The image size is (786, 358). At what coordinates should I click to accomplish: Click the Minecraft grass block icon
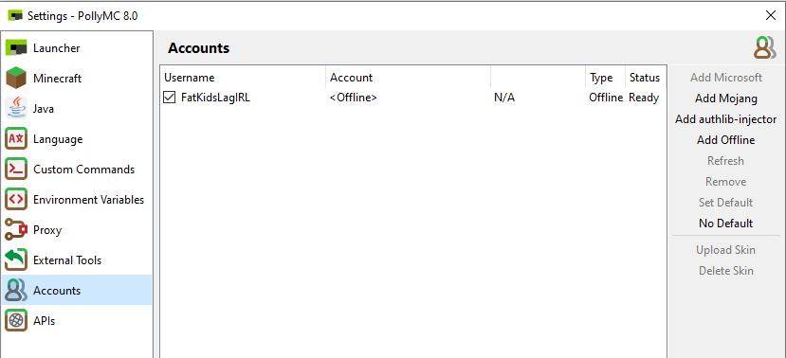click(15, 79)
